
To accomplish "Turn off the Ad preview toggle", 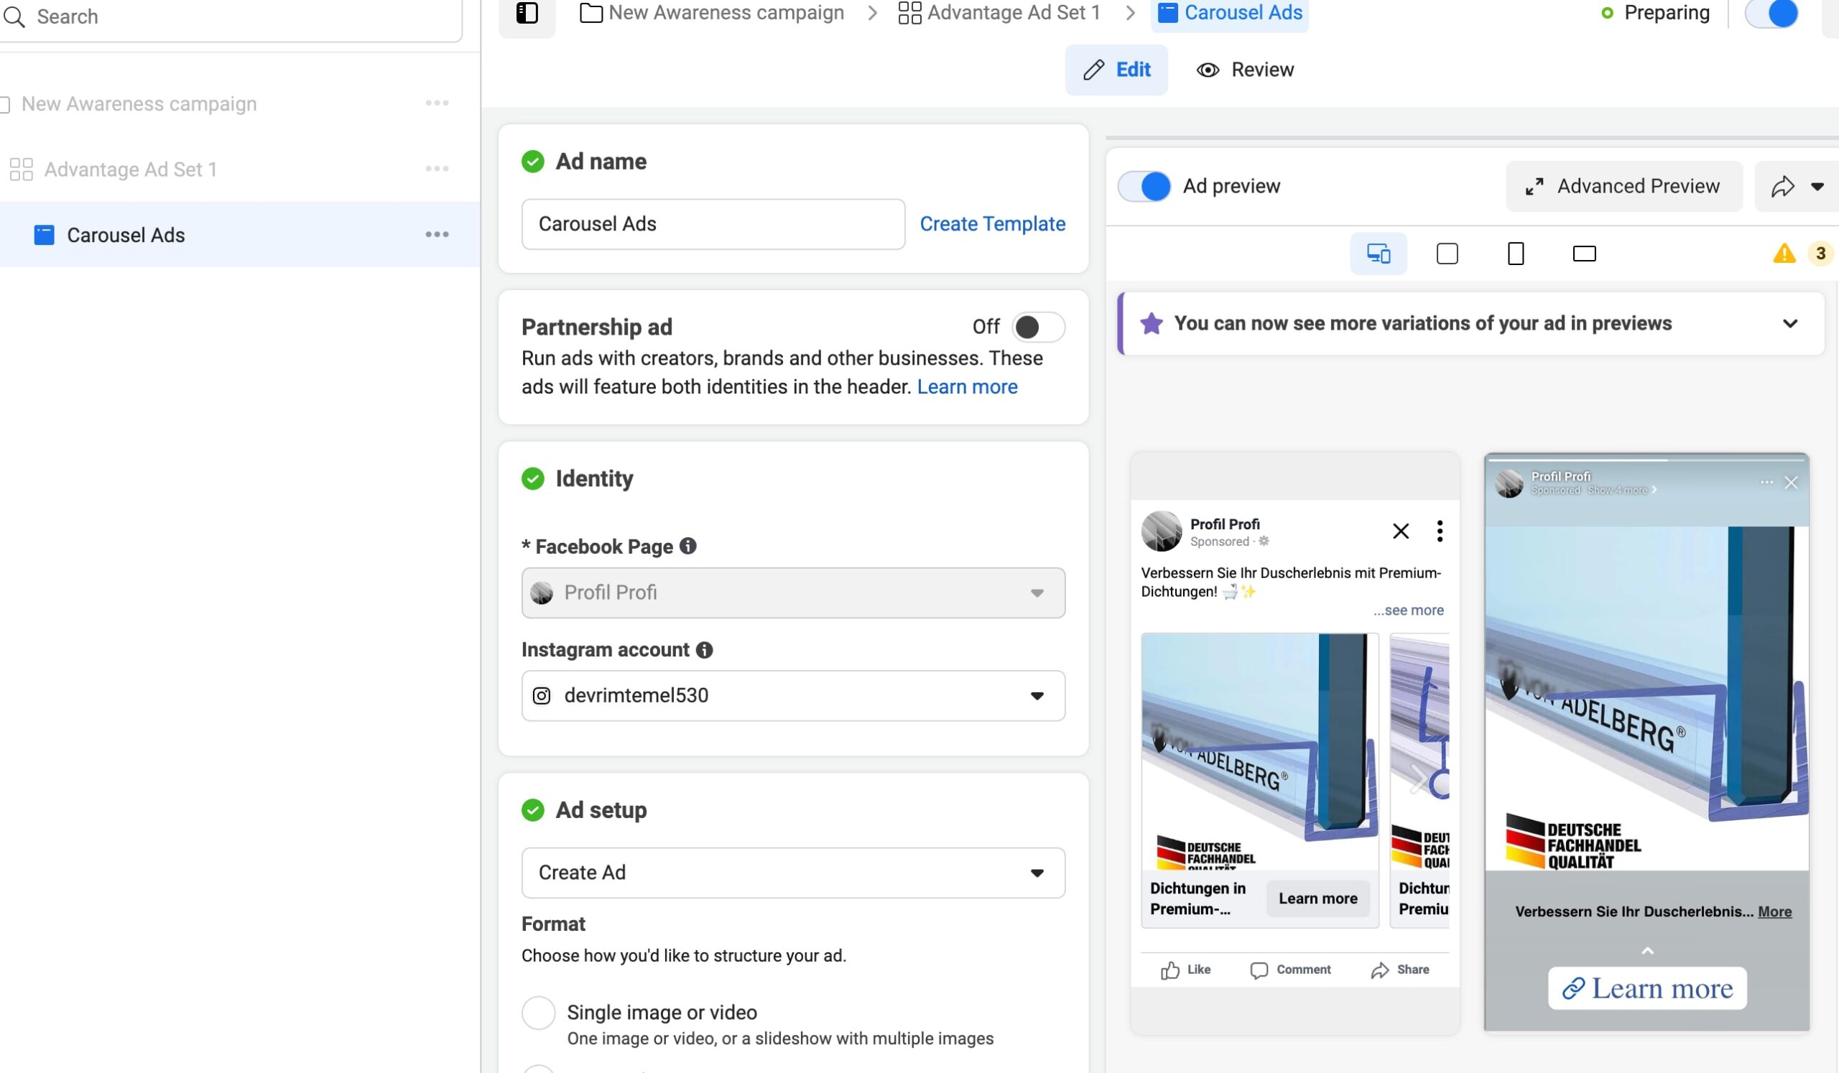I will (1144, 187).
